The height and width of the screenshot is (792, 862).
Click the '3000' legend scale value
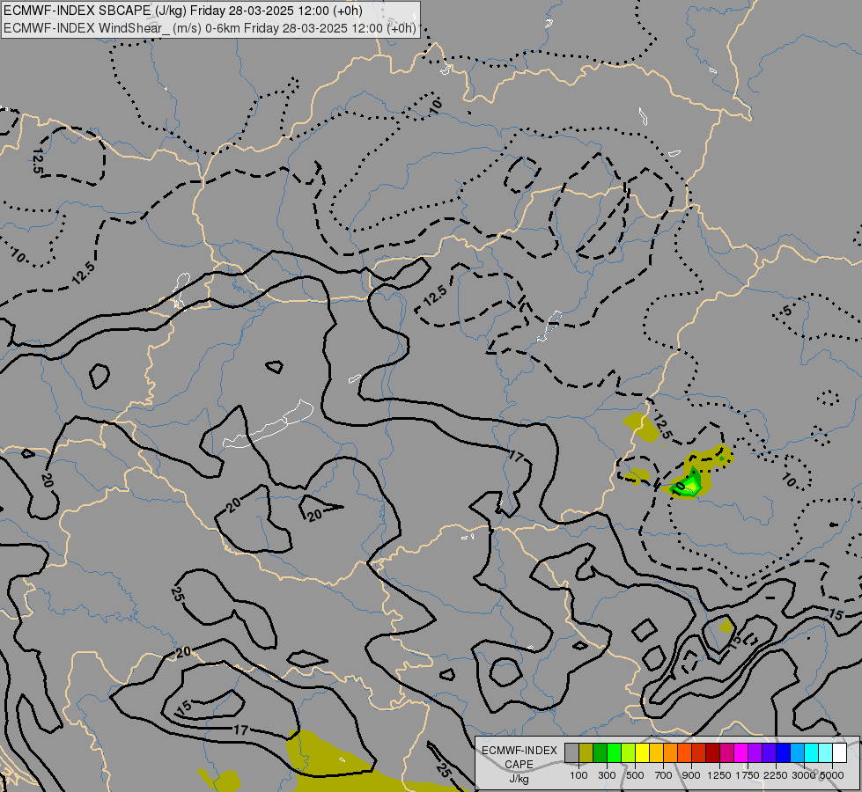[x=804, y=775]
